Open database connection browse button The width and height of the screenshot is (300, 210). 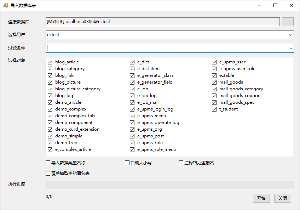click(x=288, y=22)
